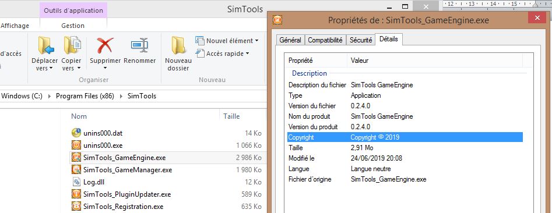The height and width of the screenshot is (213, 552).
Task: Click the Déplacer vers folder icon
Action: 46,45
